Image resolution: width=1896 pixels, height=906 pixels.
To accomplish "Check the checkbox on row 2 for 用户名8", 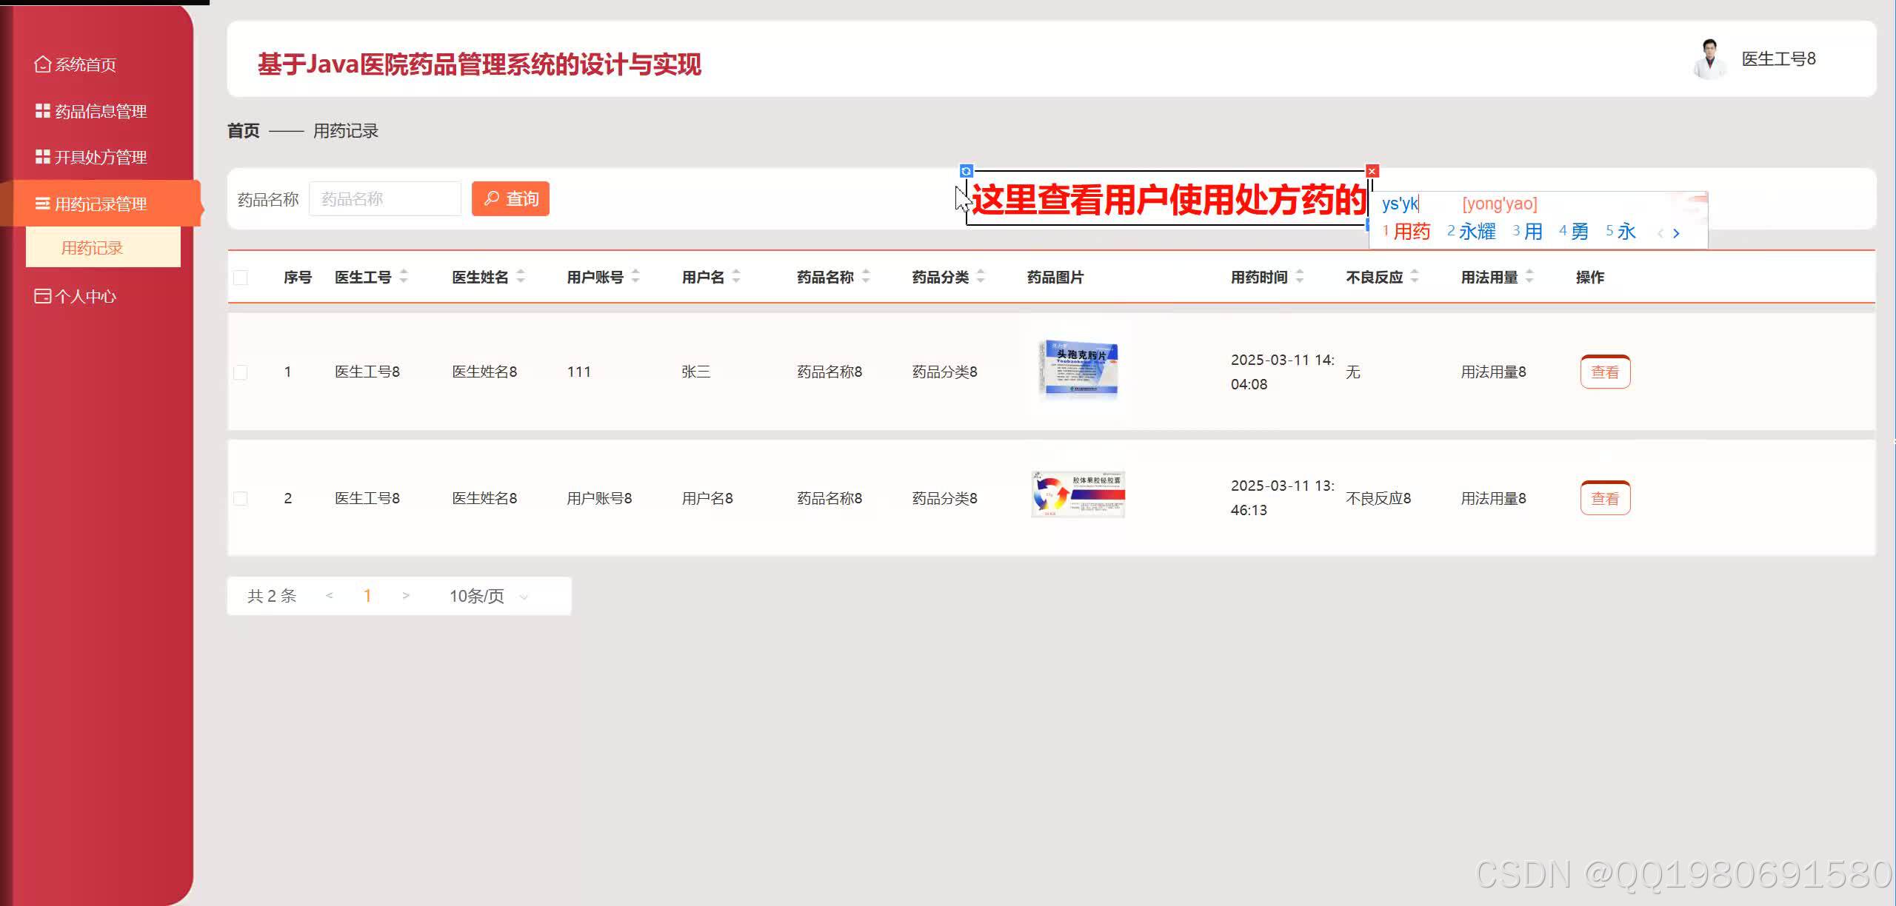I will [x=239, y=498].
